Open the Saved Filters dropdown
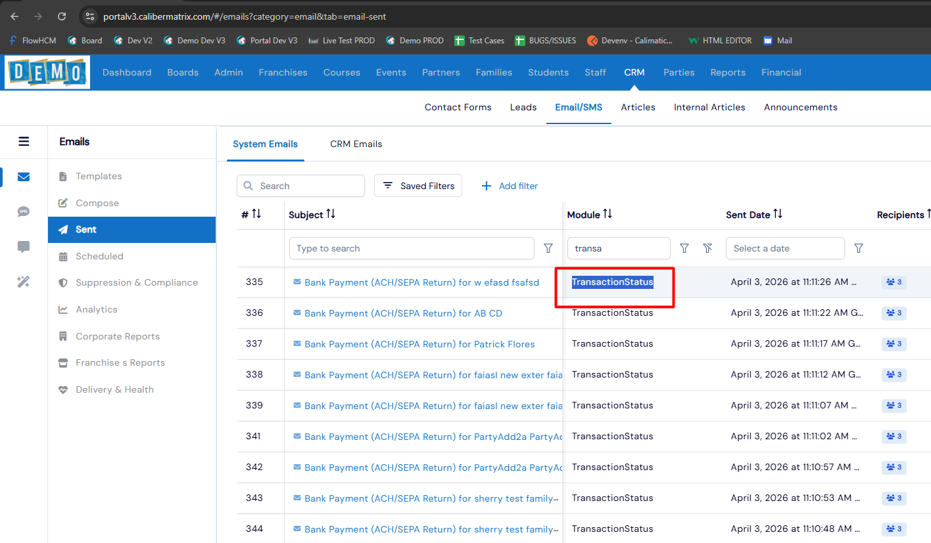931x543 pixels. 418,186
